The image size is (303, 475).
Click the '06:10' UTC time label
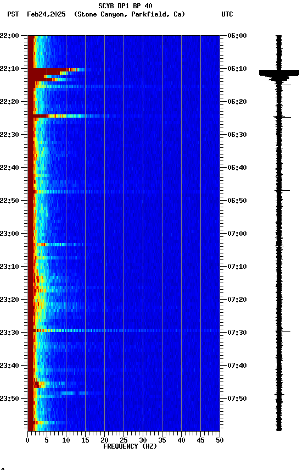coord(237,69)
